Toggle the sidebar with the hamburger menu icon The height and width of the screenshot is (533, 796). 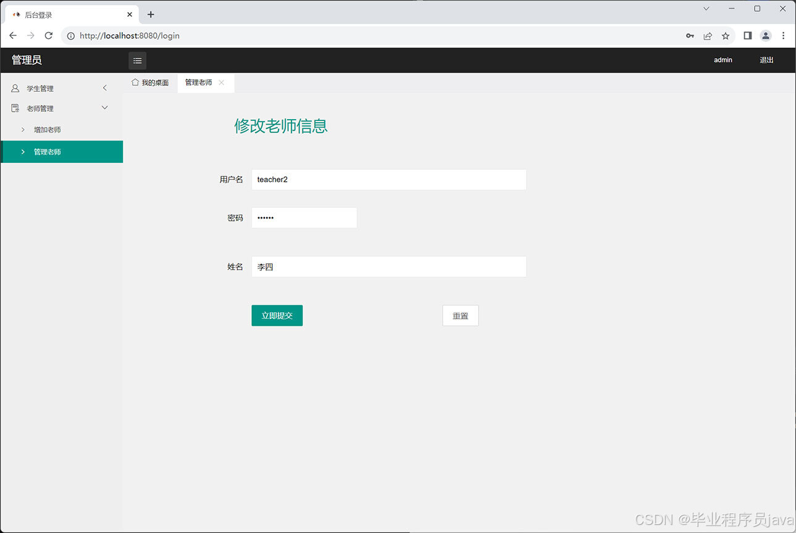pos(137,60)
